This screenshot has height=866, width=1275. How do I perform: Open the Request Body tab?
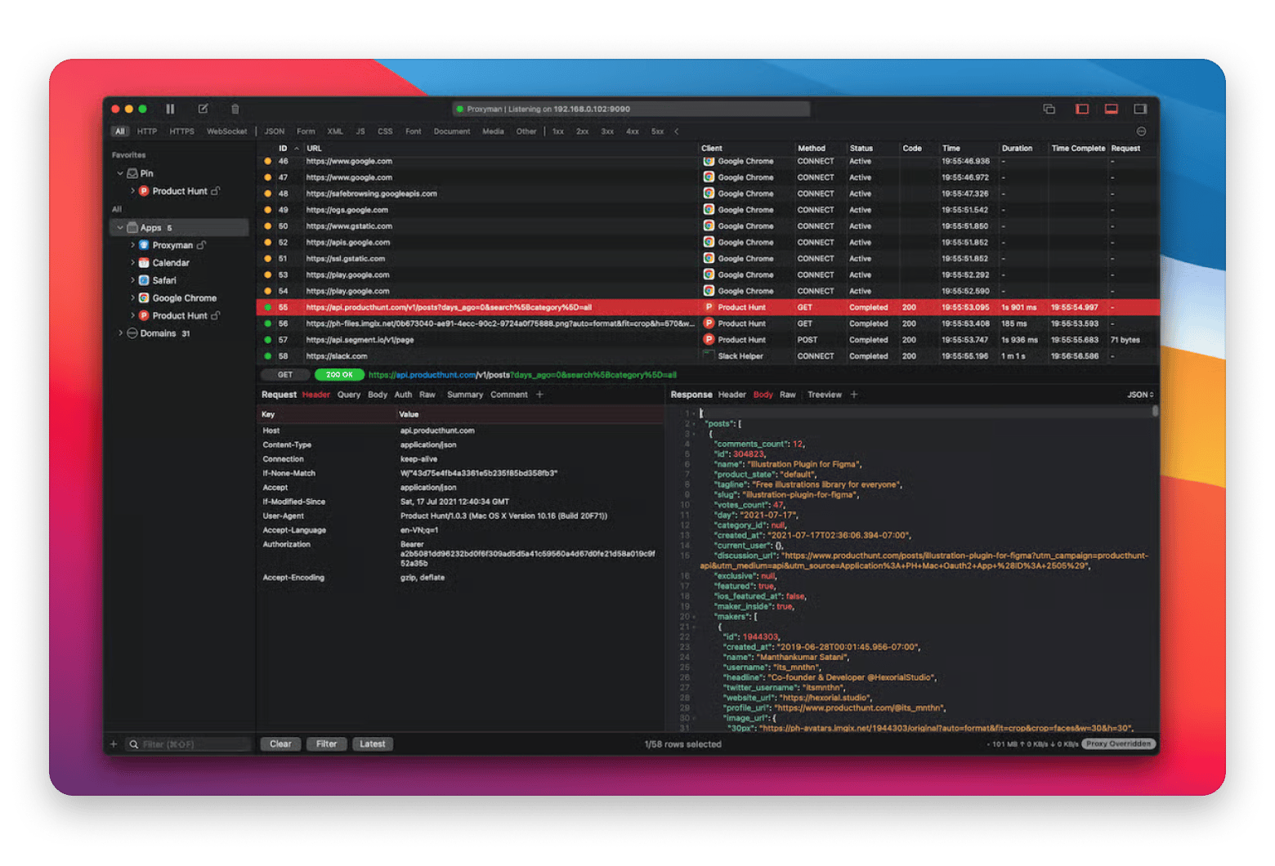pos(378,395)
